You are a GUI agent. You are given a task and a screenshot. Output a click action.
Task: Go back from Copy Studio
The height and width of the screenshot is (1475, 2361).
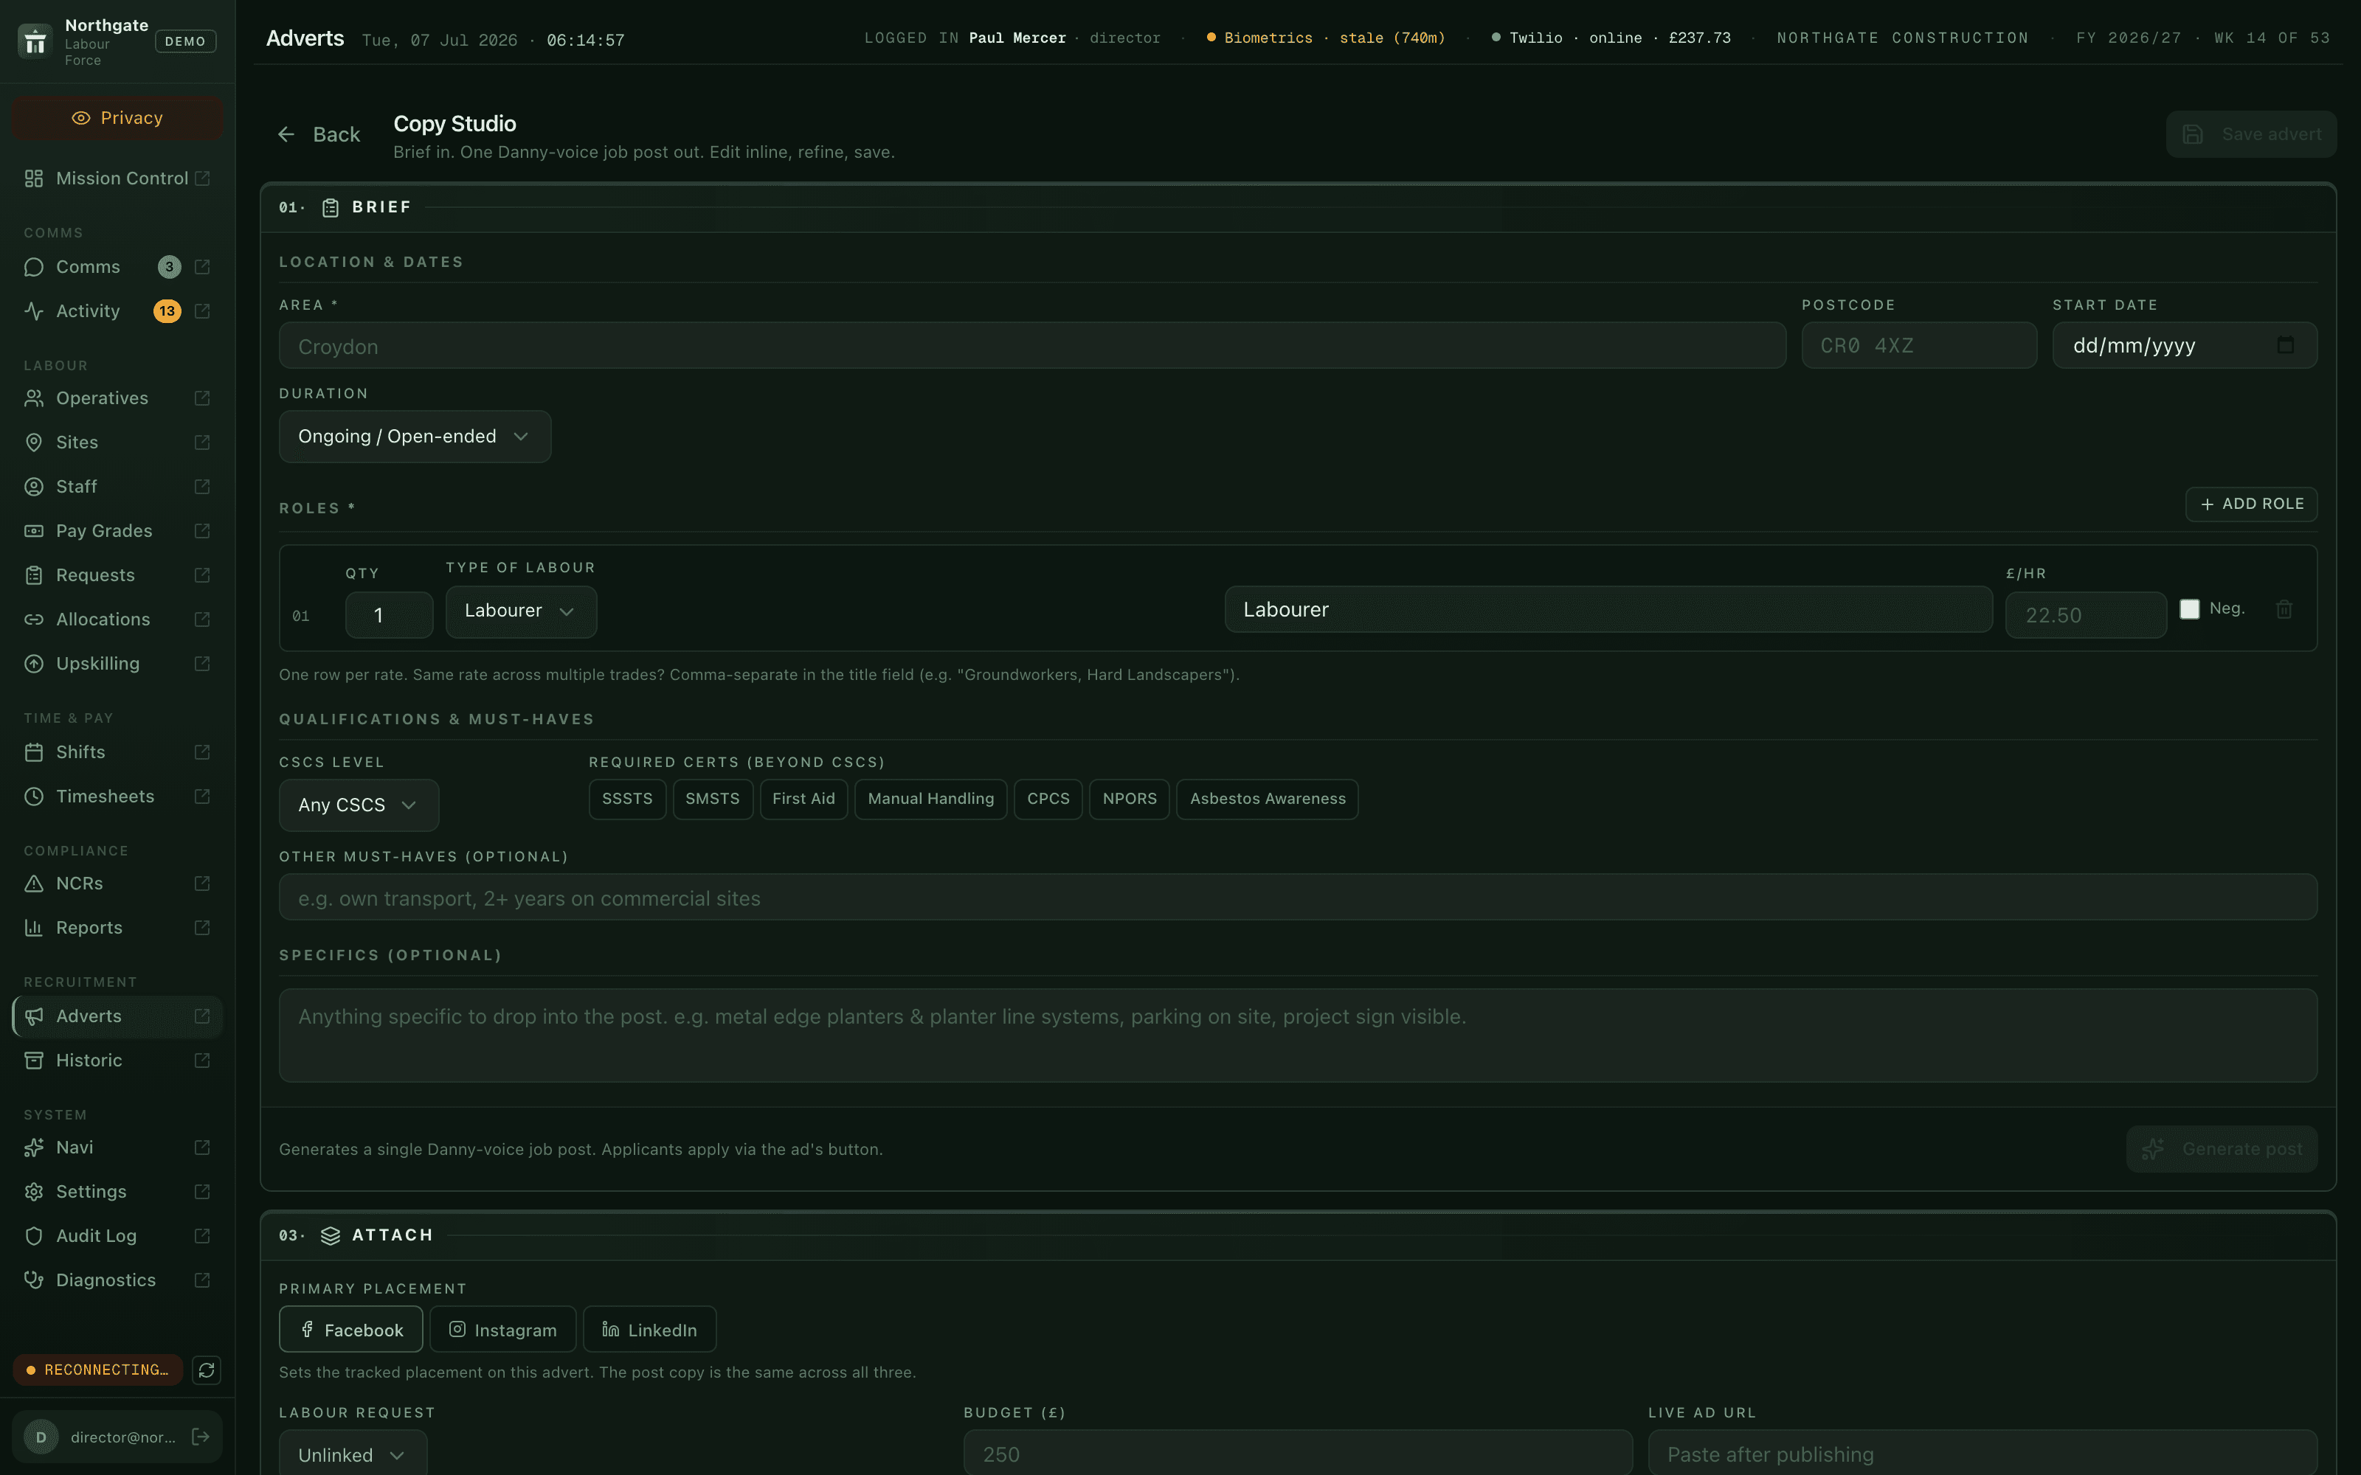click(x=318, y=135)
